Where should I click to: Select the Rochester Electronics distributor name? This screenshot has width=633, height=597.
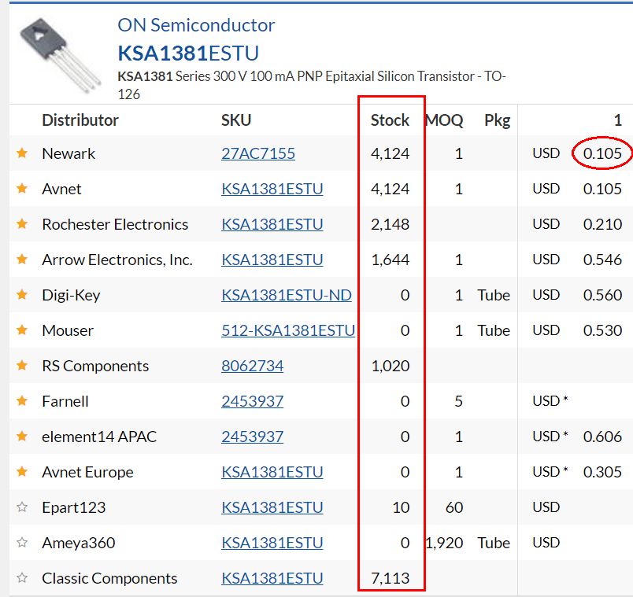(x=115, y=224)
